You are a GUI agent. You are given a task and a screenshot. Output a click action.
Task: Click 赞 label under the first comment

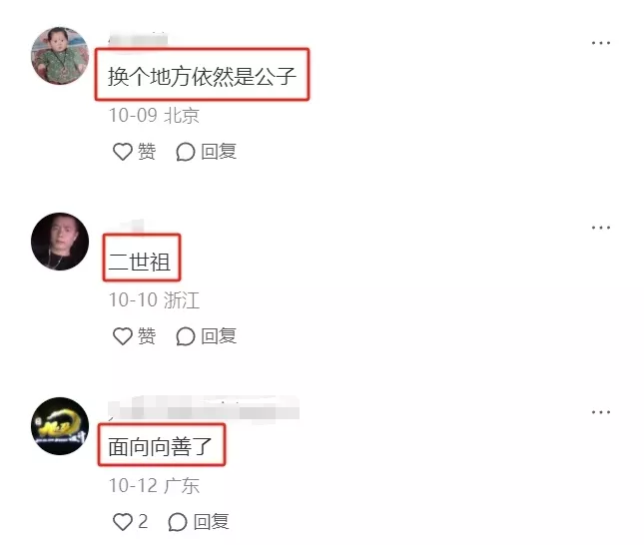point(147,152)
